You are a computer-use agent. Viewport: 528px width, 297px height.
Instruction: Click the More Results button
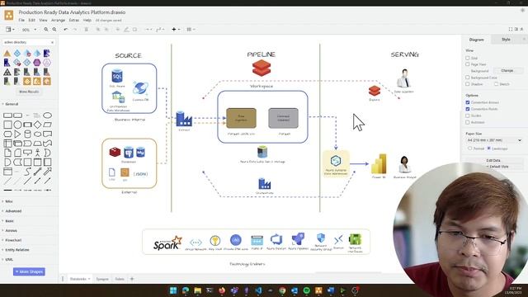29,92
